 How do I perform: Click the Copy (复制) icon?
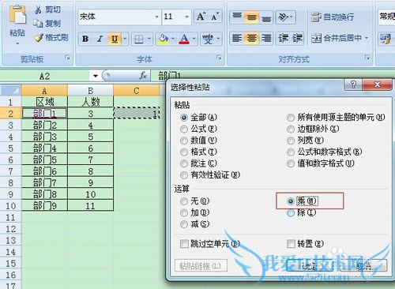(x=38, y=24)
